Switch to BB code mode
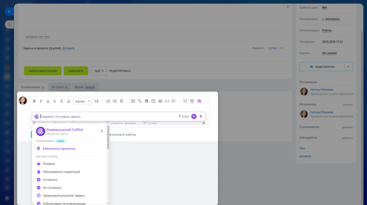The image size is (367, 205). (192, 101)
